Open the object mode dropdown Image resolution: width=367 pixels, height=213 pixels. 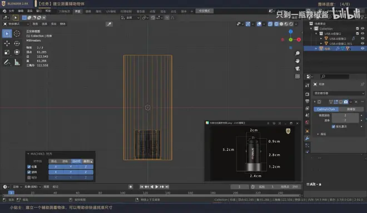click(16, 24)
